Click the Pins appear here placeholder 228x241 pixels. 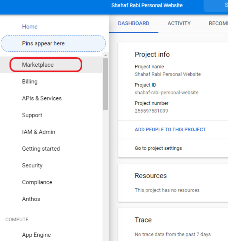[x=53, y=43]
